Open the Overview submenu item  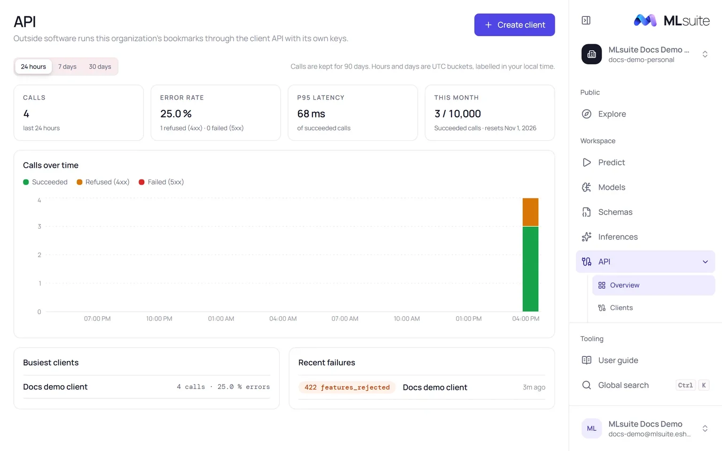(x=653, y=285)
